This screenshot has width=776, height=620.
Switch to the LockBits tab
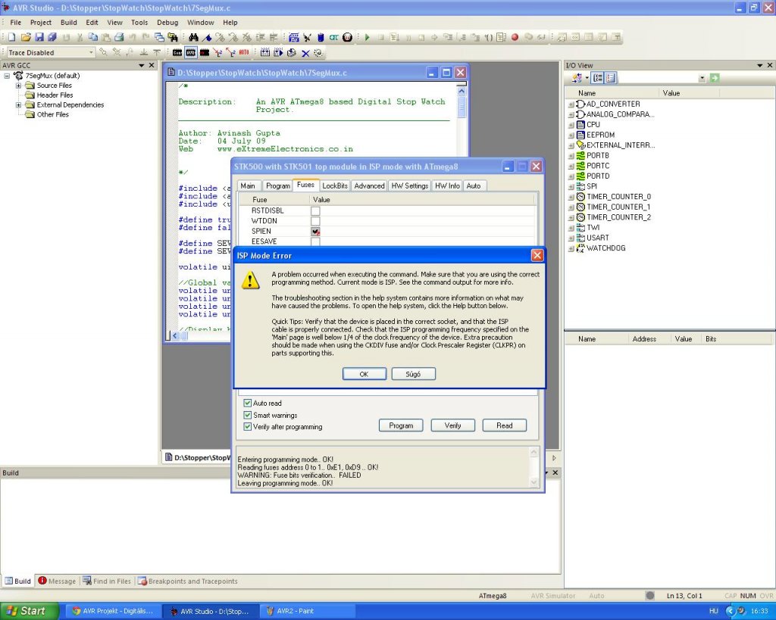[334, 186]
